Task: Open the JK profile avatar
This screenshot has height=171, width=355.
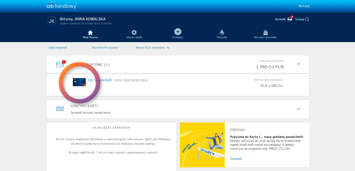Action: (51, 21)
